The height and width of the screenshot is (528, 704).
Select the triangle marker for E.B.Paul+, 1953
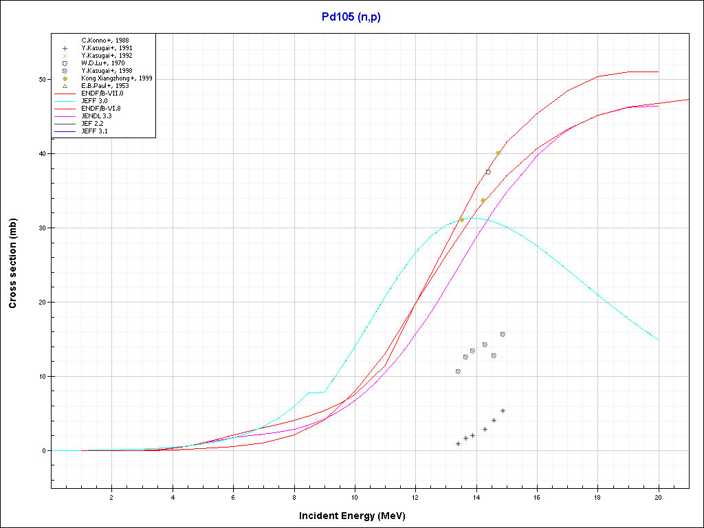pos(65,86)
